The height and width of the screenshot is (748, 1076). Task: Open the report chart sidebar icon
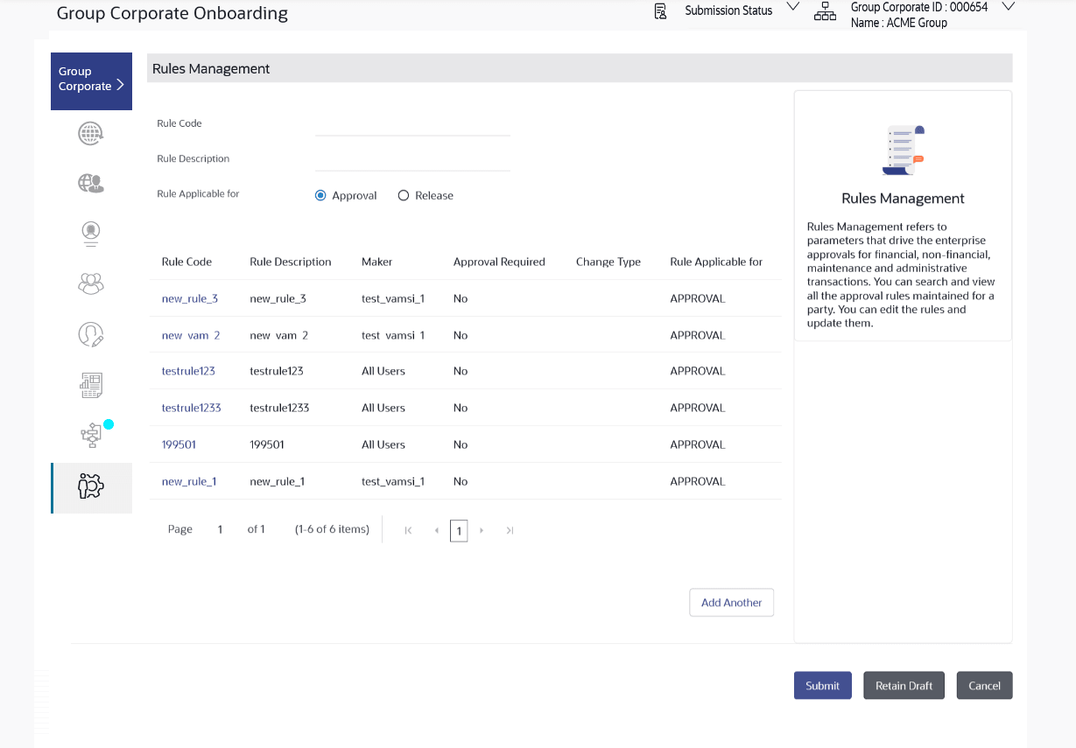(x=91, y=384)
